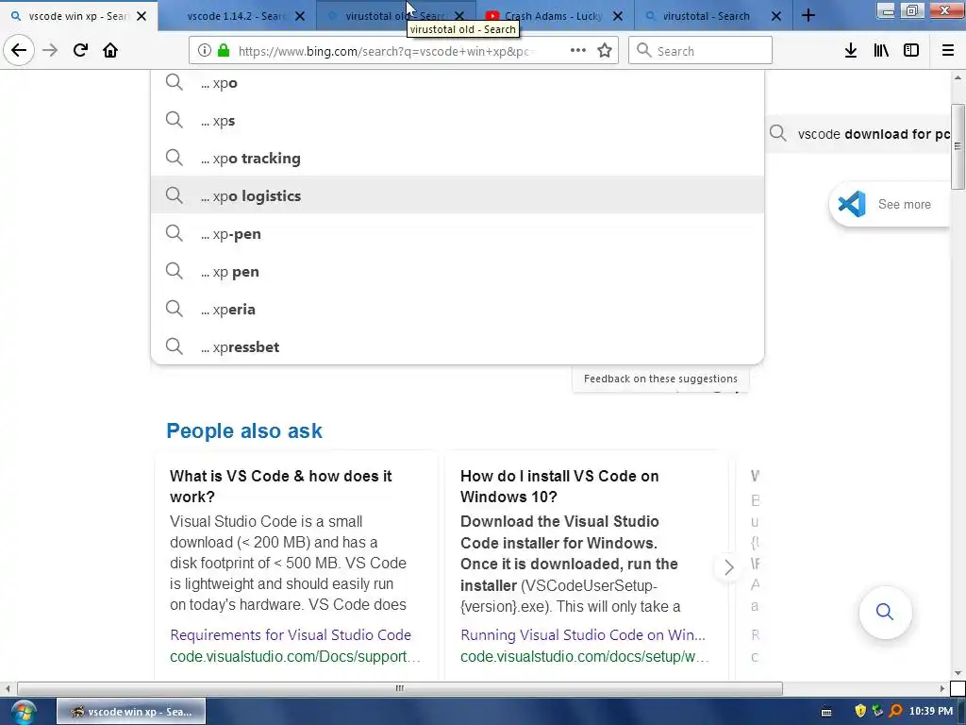Open the Windows Start orb
The image size is (966, 725).
coord(24,712)
